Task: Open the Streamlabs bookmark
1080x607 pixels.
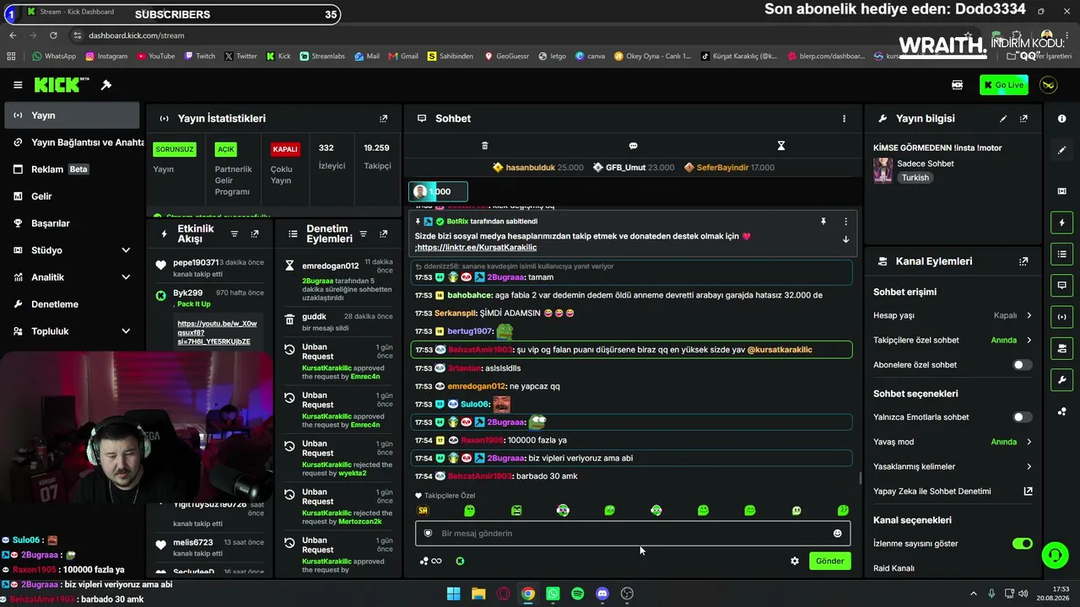Action: [x=322, y=56]
